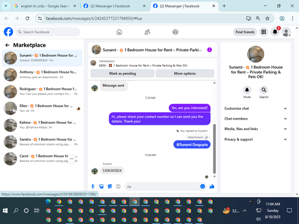Open the taskbar clock showing 11:04 AM
The width and height of the screenshot is (299, 224).
273,204
